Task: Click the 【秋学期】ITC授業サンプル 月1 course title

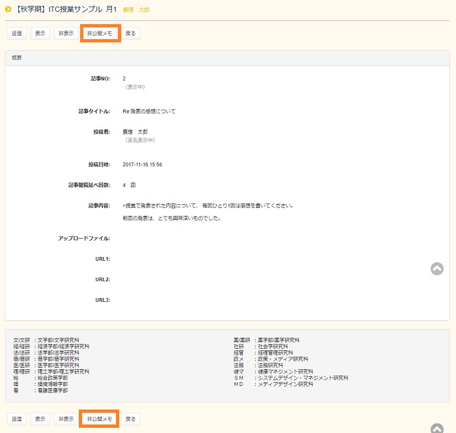Action: 64,9
